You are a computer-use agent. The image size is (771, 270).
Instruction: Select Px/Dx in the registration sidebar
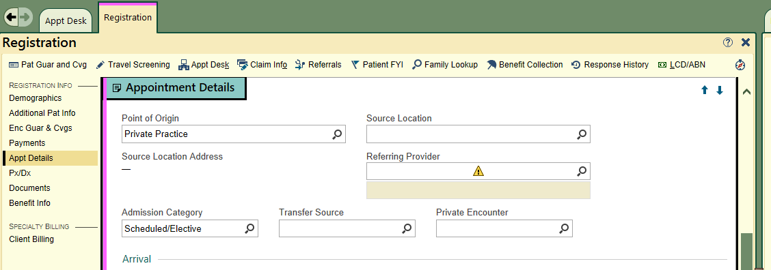click(20, 172)
